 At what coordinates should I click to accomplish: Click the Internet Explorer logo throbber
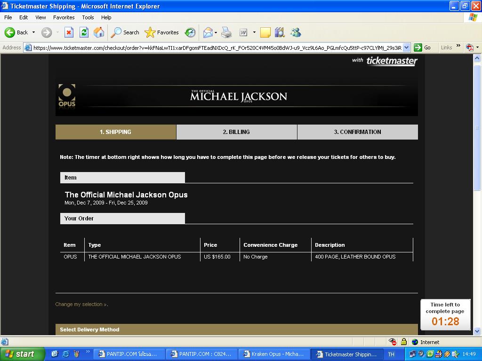click(473, 17)
